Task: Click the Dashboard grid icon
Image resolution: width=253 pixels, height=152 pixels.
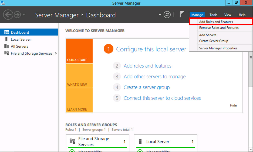Action: 6,32
